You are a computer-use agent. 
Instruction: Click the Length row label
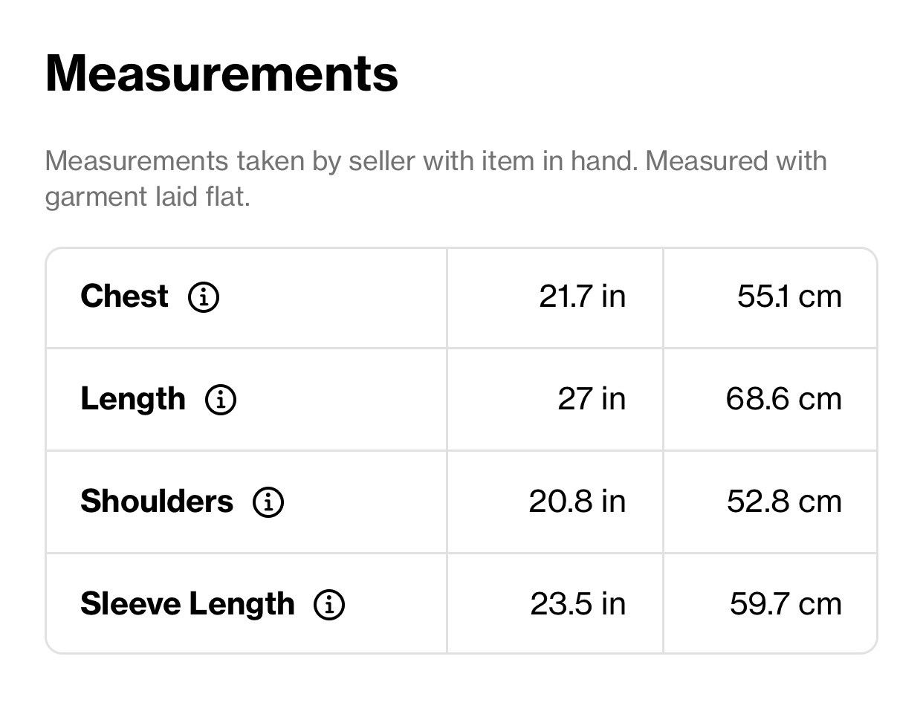pos(133,400)
